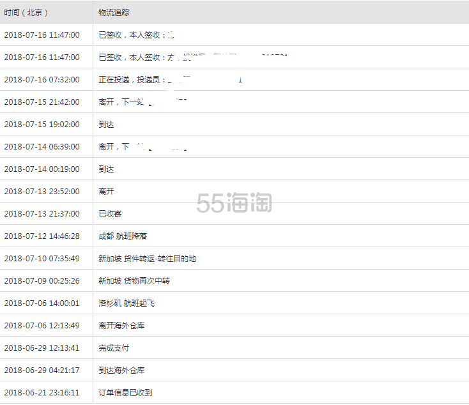Select timestamp 2018-07-15 19:02:00
The image size is (469, 405).
(x=42, y=125)
